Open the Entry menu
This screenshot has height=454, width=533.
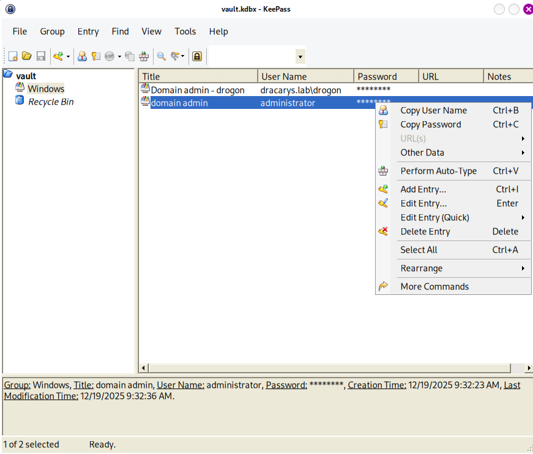tap(88, 31)
